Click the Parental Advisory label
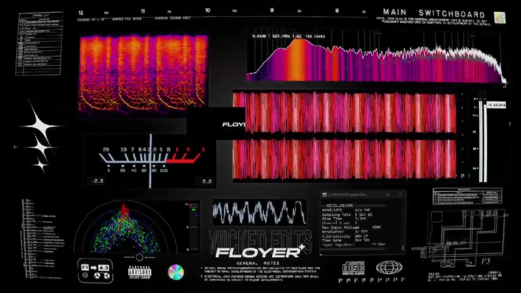This screenshot has height=293, width=521. click(140, 273)
